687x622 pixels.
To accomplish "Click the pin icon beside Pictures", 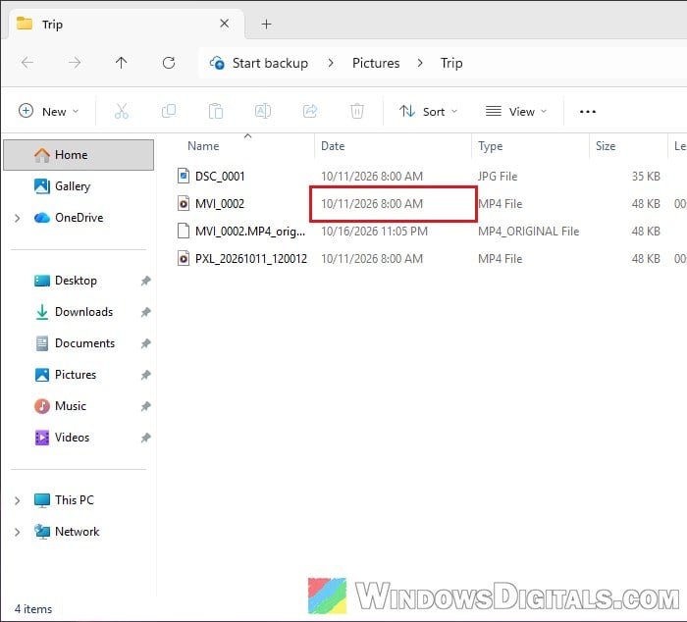I will click(146, 375).
